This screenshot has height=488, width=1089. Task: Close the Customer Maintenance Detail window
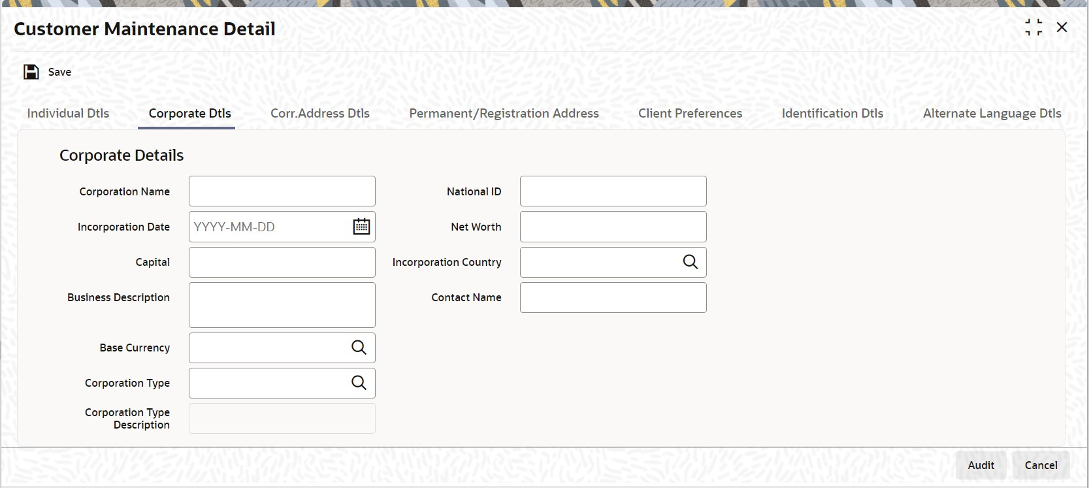pyautogui.click(x=1062, y=27)
